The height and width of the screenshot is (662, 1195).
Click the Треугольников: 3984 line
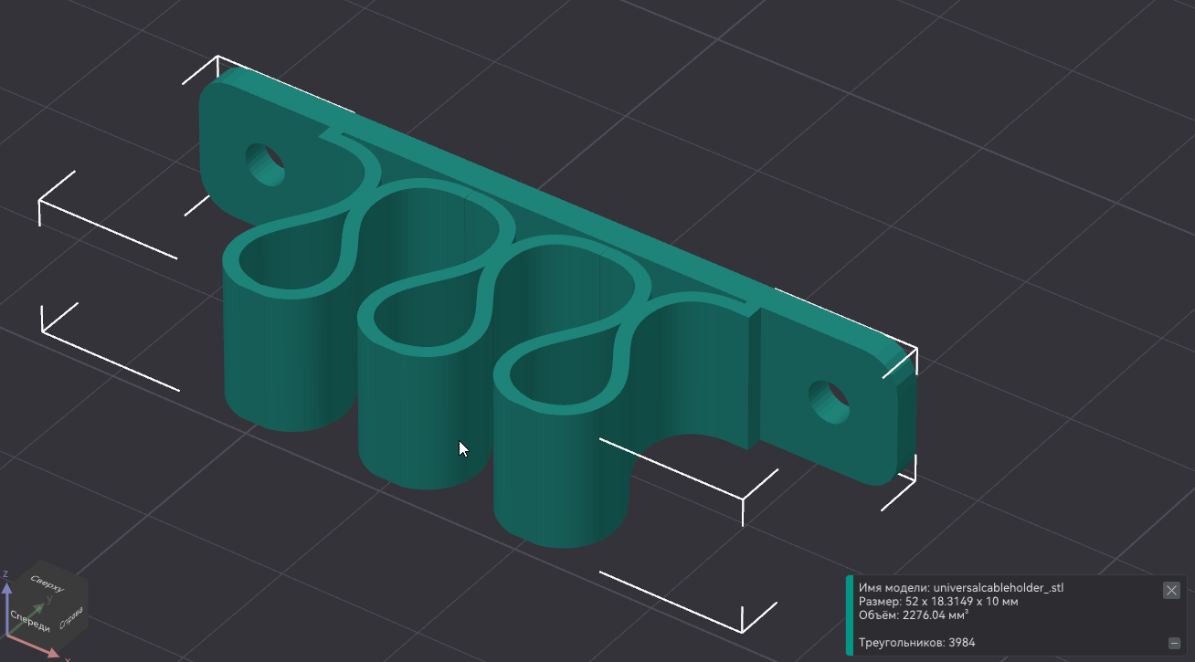click(916, 643)
